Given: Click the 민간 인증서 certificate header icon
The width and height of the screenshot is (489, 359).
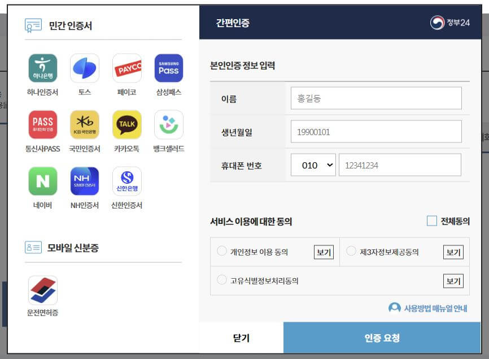Looking at the screenshot, I should coord(33,25).
